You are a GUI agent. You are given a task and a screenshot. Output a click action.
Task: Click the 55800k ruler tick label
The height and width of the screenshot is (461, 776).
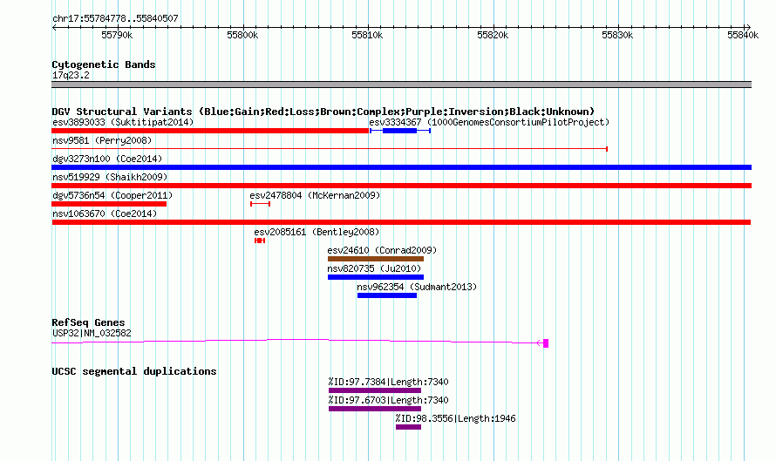coord(242,35)
